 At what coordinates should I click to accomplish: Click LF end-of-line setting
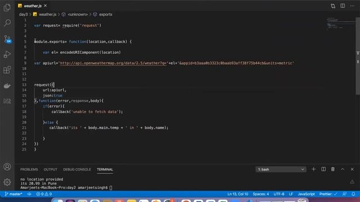(x=291, y=194)
